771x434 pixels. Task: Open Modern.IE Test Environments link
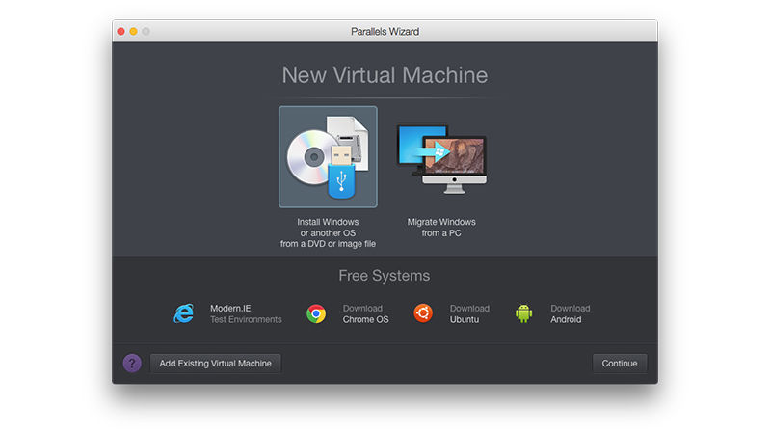246,314
